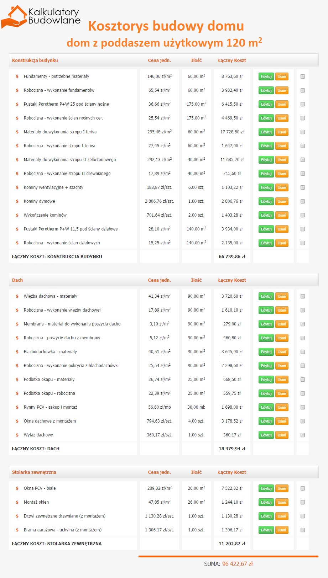Click dollar icon next to Wykończenie kominów

[17, 215]
